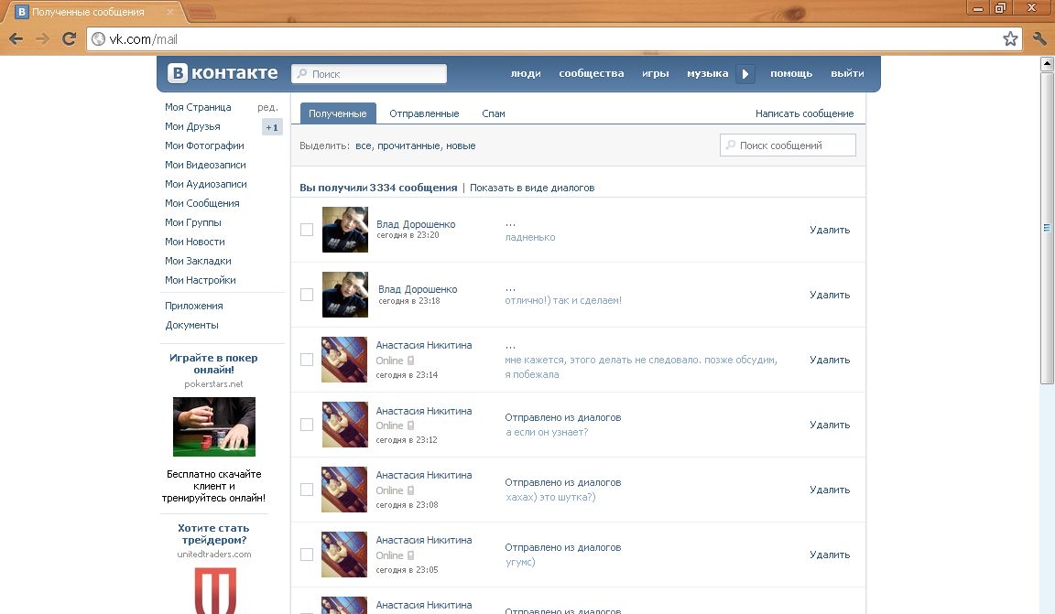Open Приложения in the sidebar
The width and height of the screenshot is (1055, 614).
pyautogui.click(x=194, y=306)
